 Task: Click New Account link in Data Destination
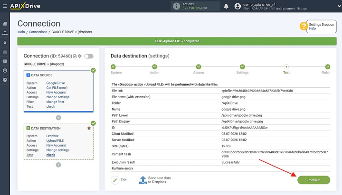tap(56, 145)
